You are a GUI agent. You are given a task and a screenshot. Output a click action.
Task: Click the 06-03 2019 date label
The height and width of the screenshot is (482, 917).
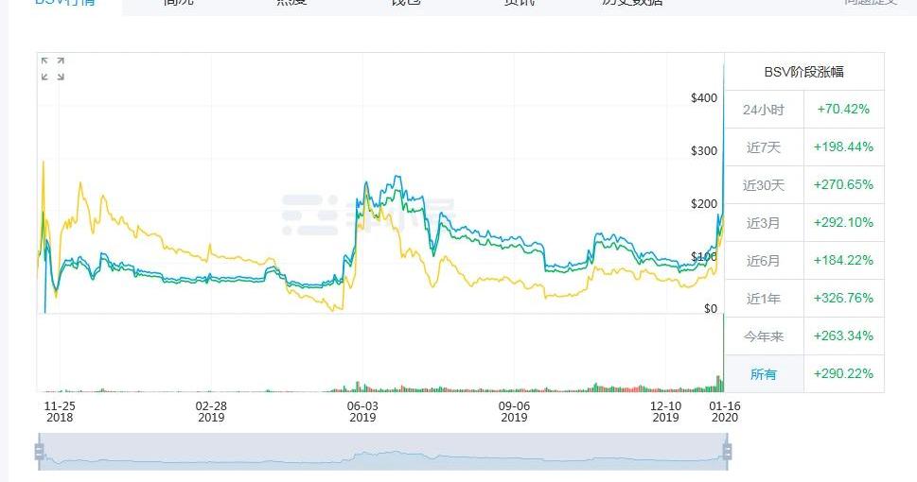[x=362, y=411]
